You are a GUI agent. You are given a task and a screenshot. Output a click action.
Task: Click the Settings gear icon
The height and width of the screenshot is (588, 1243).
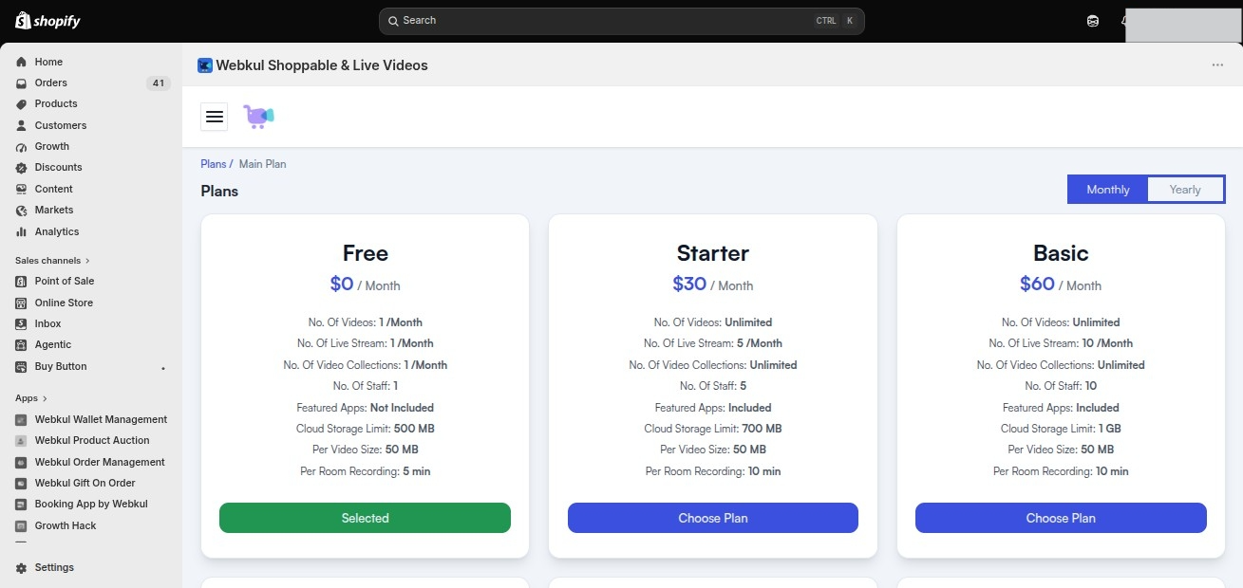(x=22, y=567)
